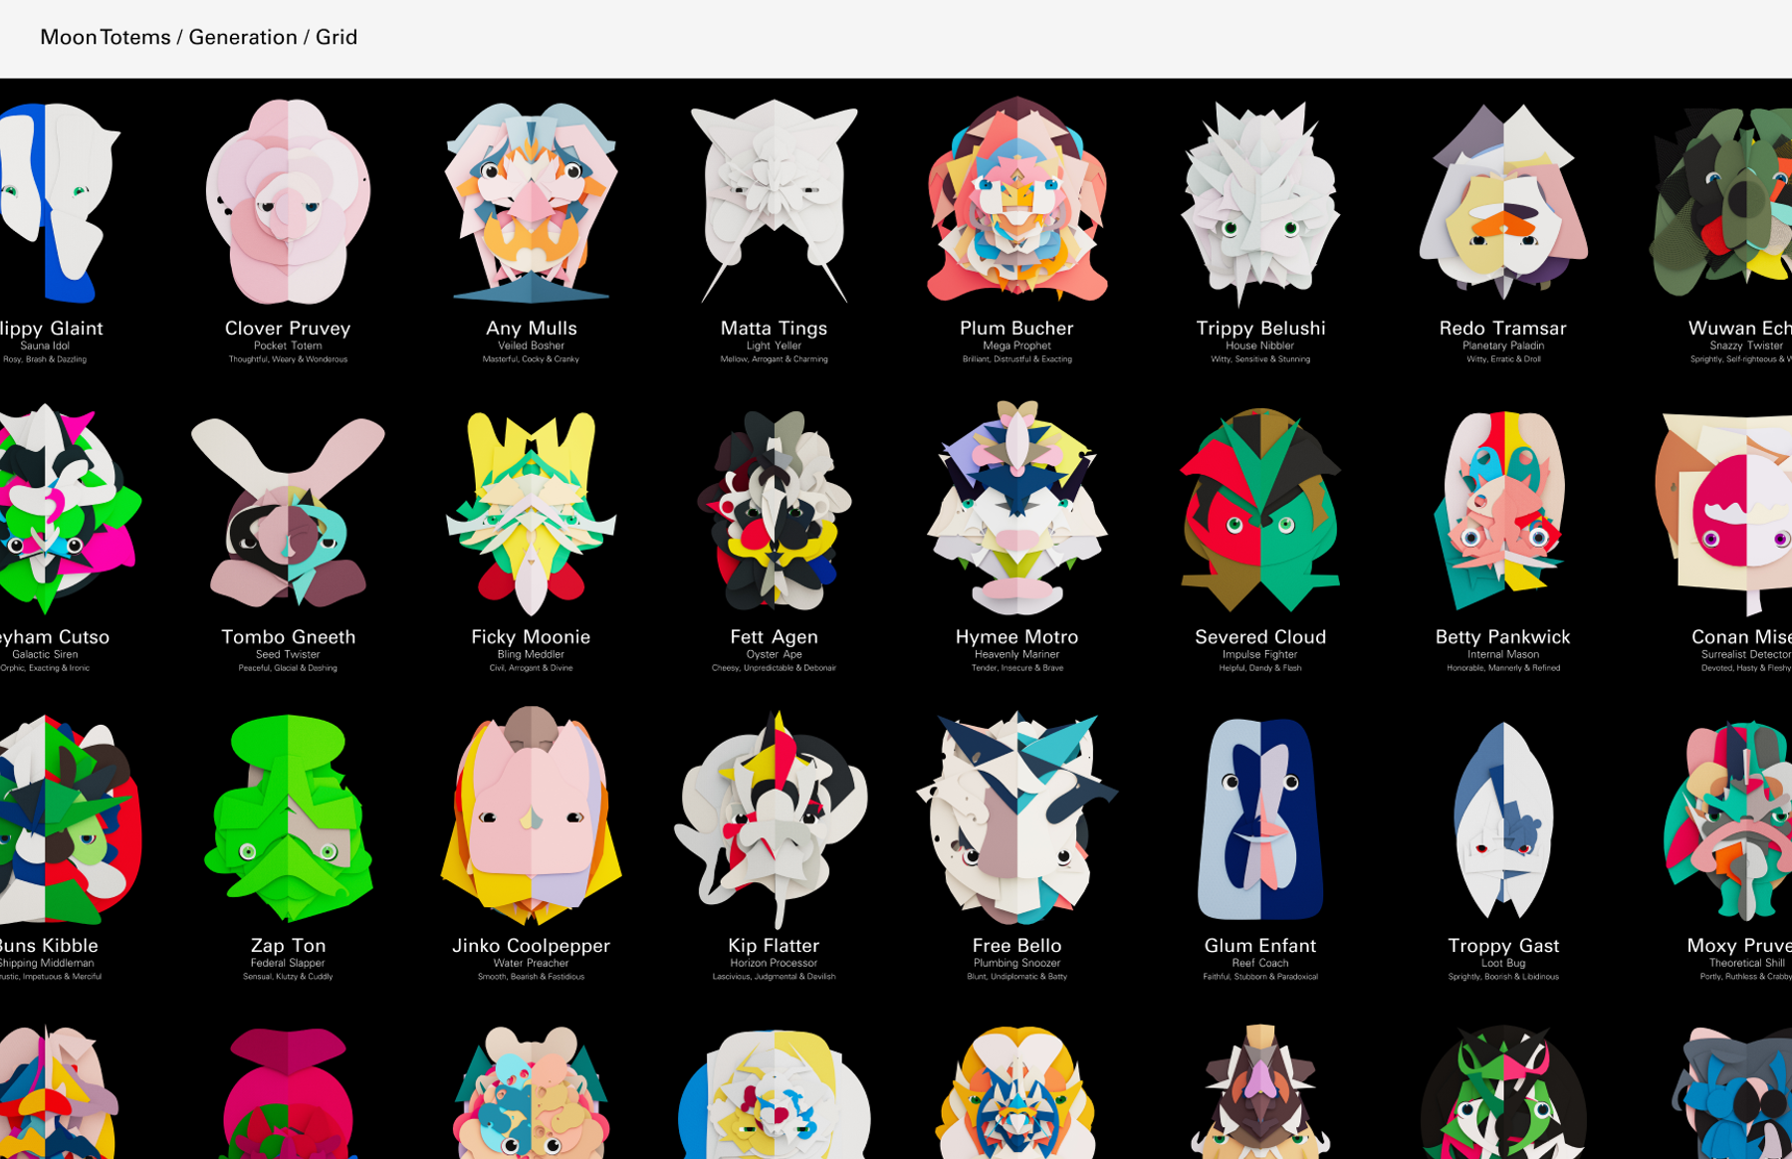1792x1159 pixels.
Task: Select the 'Troppy Gast' name label
Action: tap(1503, 945)
